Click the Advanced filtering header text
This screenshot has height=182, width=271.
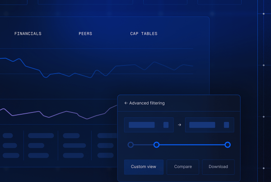coord(147,103)
